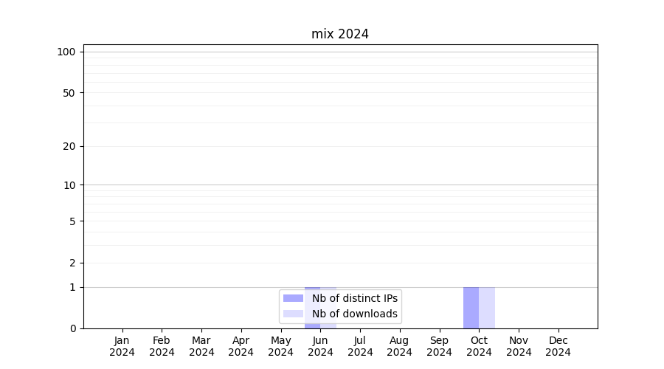The height and width of the screenshot is (369, 664).
Task: Click the chart title "mix 2024"
Action: tap(339, 34)
